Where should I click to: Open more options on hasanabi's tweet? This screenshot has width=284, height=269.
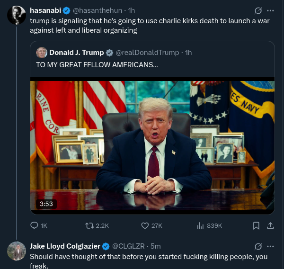coord(270,10)
